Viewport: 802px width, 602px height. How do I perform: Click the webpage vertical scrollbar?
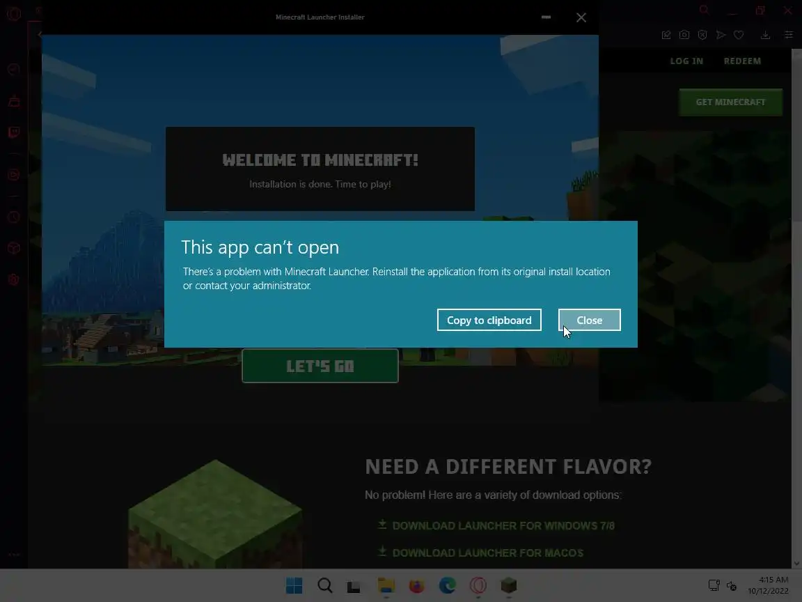click(796, 309)
